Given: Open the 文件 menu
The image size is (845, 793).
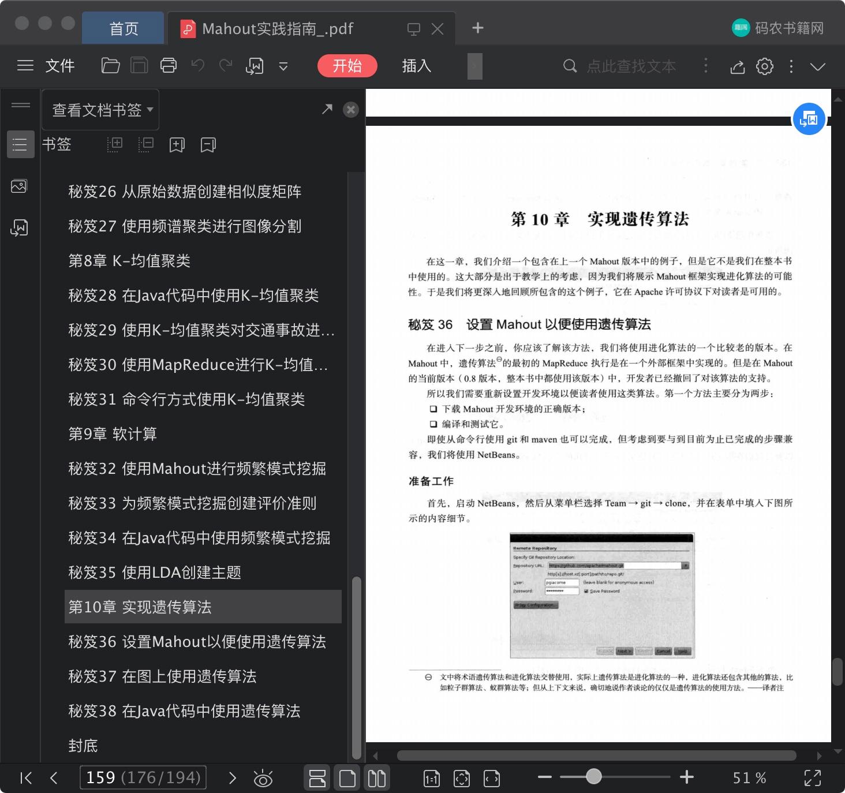Looking at the screenshot, I should click(x=60, y=66).
